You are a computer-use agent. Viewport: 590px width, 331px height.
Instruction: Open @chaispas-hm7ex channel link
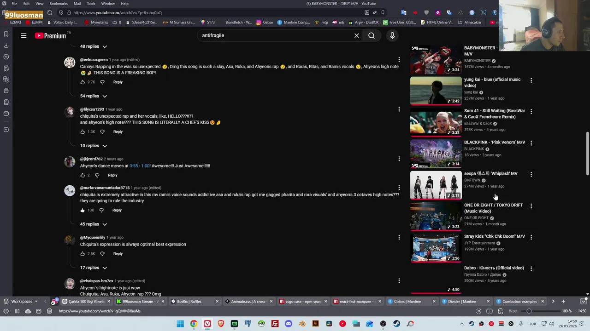[x=96, y=281]
